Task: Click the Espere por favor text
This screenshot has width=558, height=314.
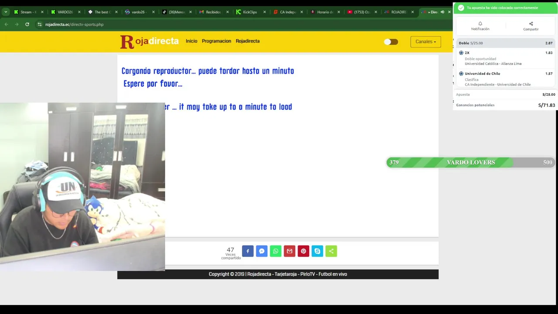Action: click(x=153, y=84)
